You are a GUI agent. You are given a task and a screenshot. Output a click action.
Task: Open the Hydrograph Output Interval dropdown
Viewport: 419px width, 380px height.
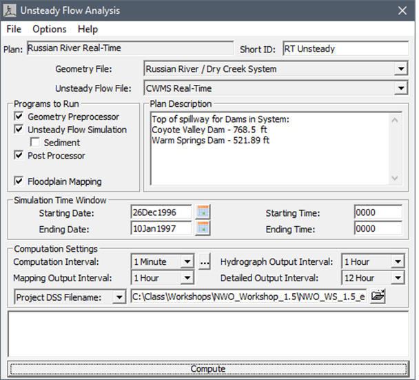click(x=398, y=261)
